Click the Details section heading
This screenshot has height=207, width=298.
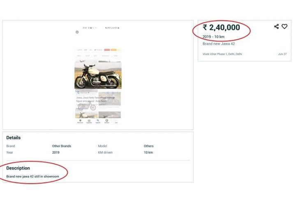[13, 138]
